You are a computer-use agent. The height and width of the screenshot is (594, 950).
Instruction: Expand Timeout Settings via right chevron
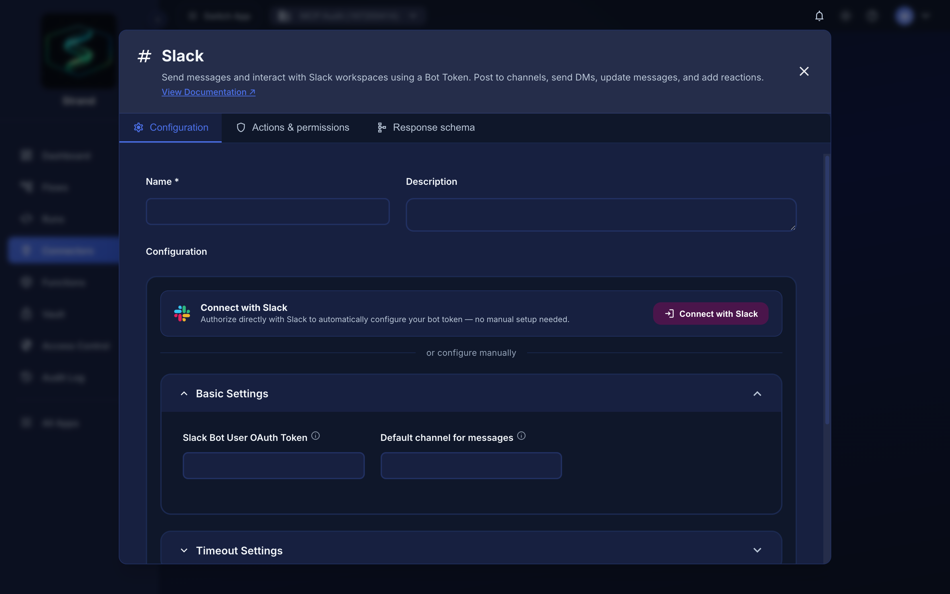click(x=757, y=550)
